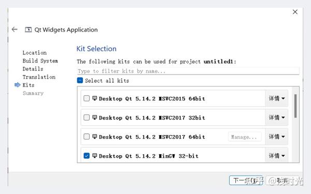The width and height of the screenshot is (311, 194).
Task: Expand details dropdown for MSVC2017 32bit kit
Action: [x=277, y=117]
